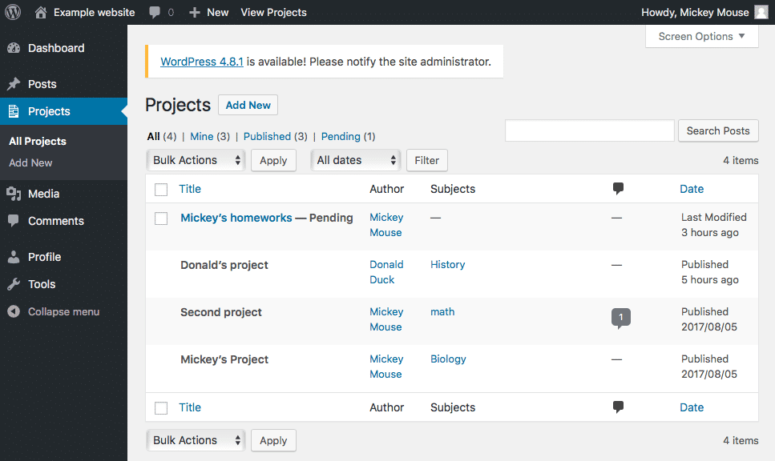This screenshot has width=775, height=461.
Task: Click the Tools wrench icon
Action: (14, 284)
